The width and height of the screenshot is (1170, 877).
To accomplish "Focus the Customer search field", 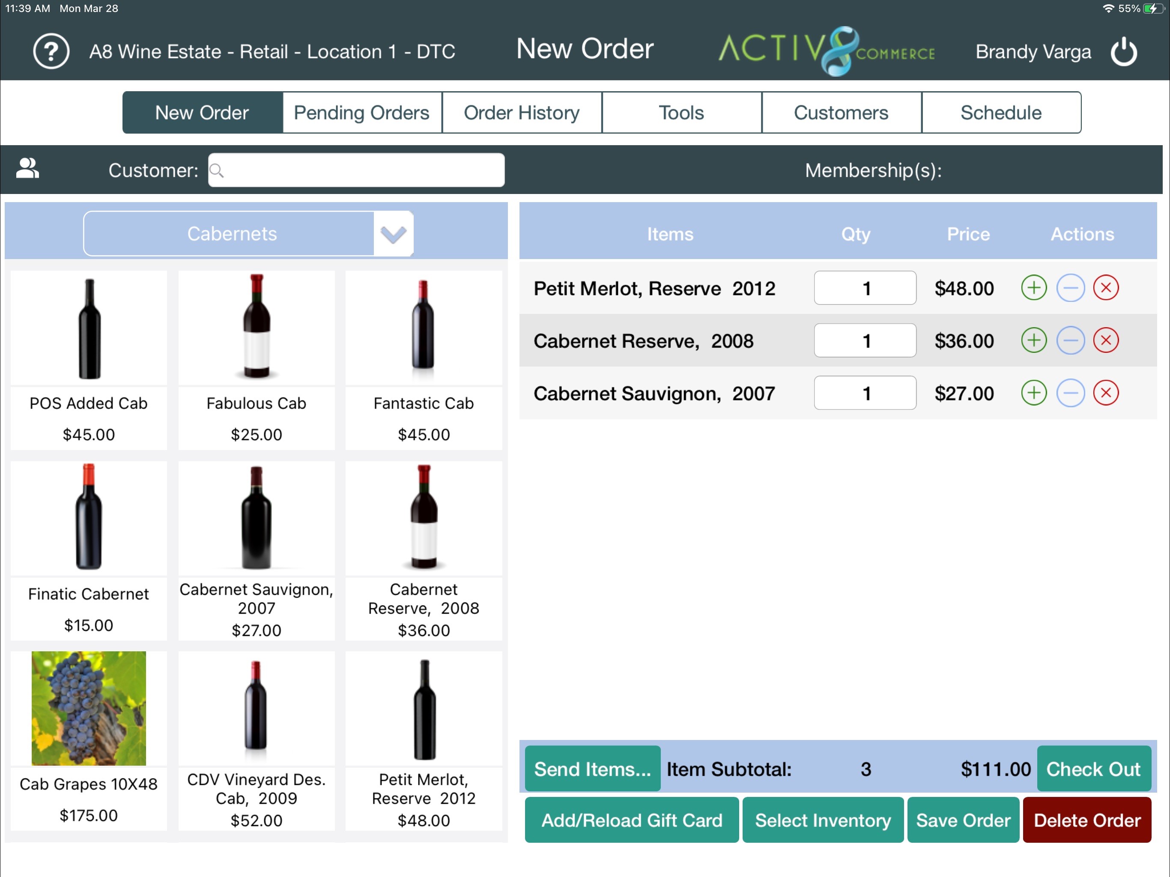I will click(x=360, y=170).
